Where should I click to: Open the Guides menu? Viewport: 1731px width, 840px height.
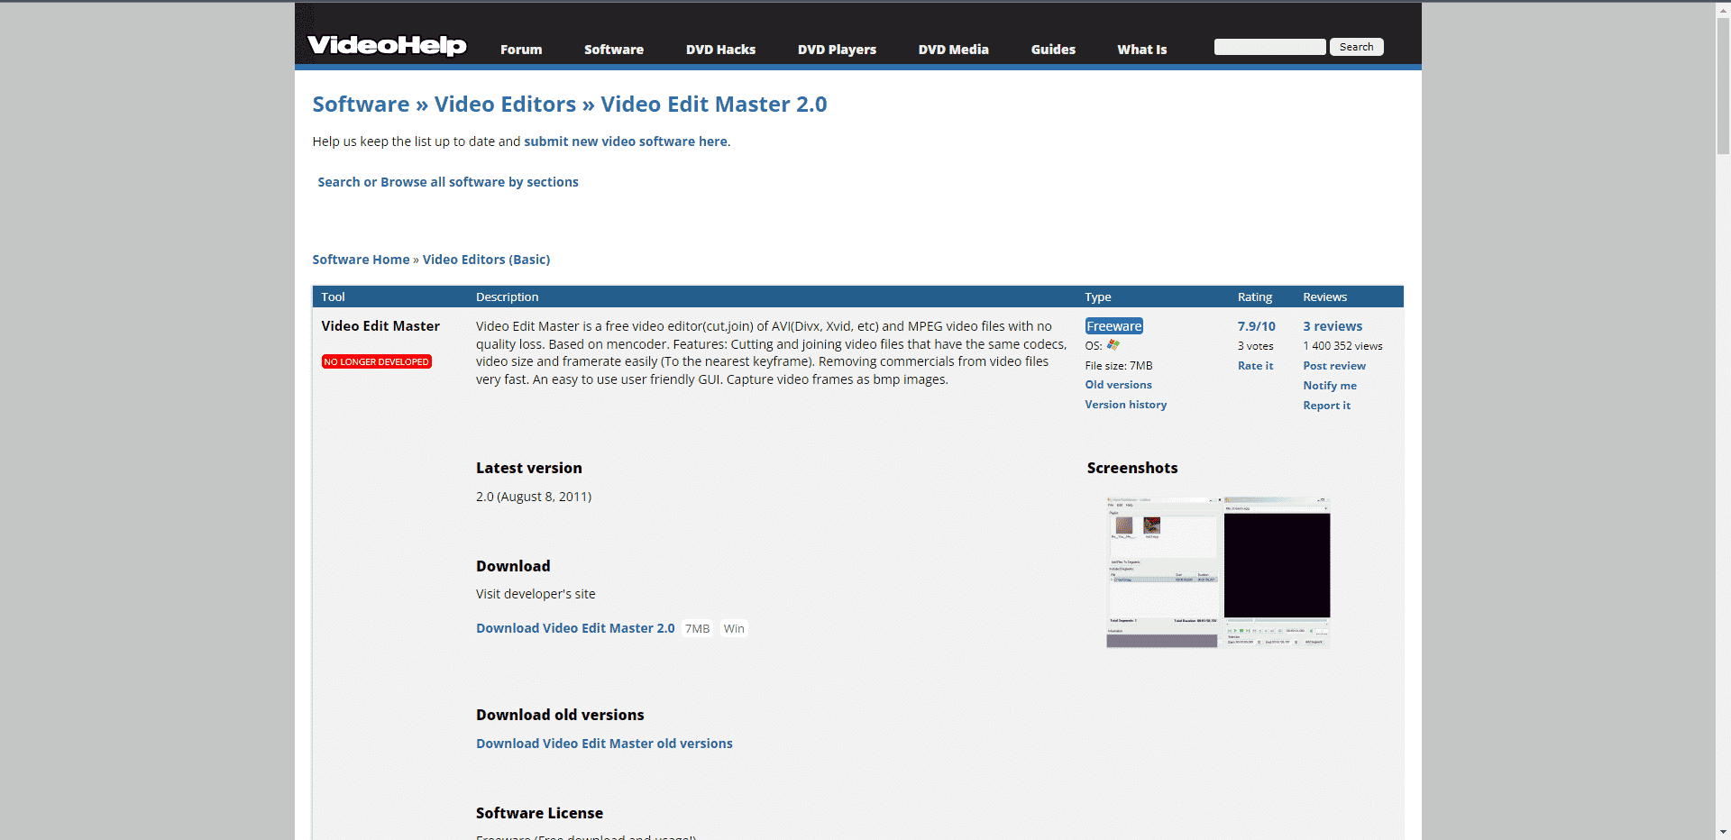pos(1053,50)
